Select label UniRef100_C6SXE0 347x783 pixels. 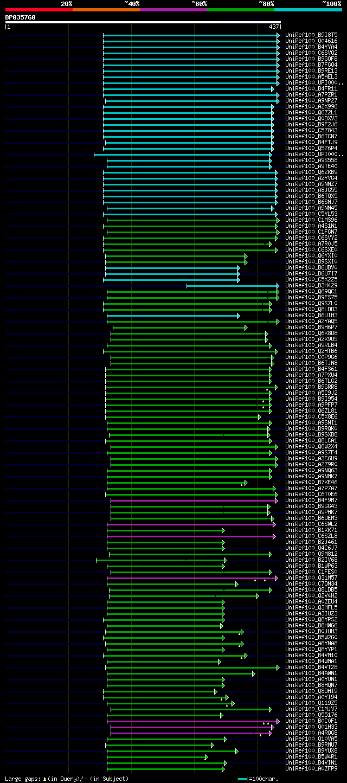pos(311,249)
